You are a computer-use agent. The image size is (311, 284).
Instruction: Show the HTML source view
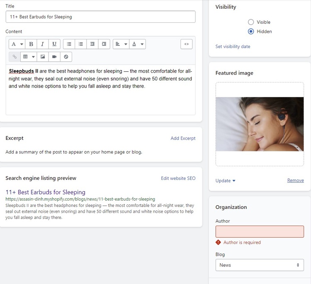click(x=186, y=44)
